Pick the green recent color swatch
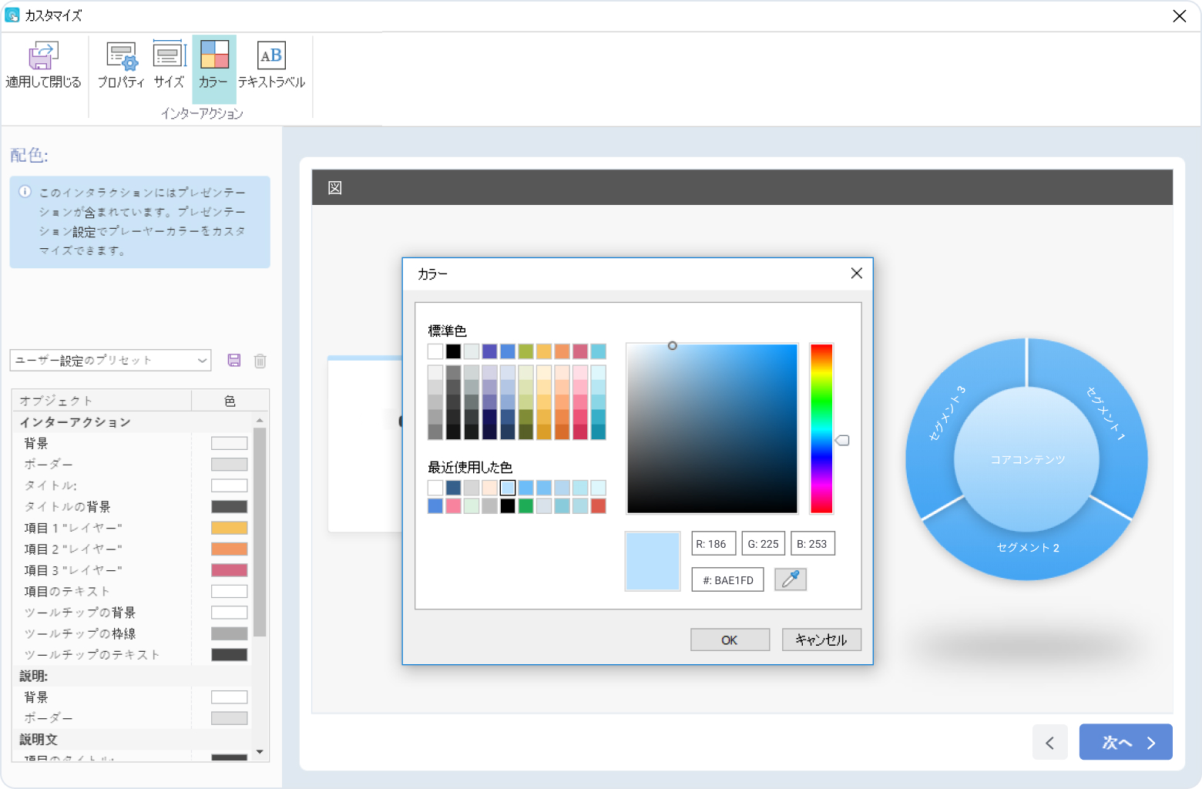The image size is (1202, 789). coord(525,506)
